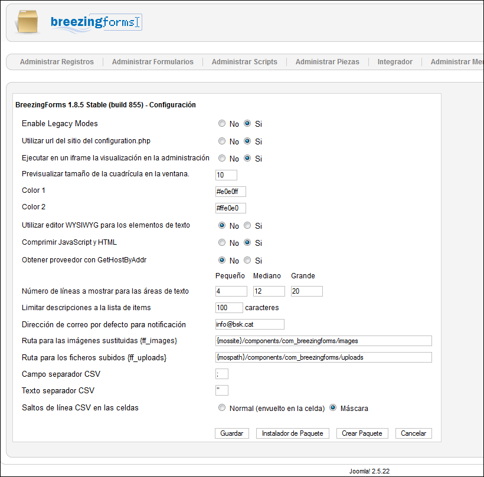
Task: Click the Mediano text area lines field
Action: (x=269, y=291)
